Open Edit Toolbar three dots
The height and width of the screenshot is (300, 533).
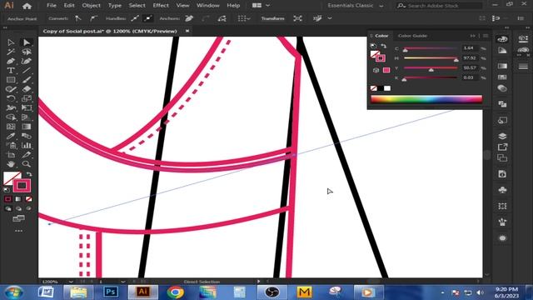pyautogui.click(x=18, y=231)
